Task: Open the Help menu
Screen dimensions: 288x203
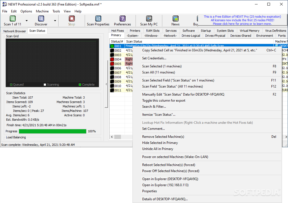Action: pos(78,11)
